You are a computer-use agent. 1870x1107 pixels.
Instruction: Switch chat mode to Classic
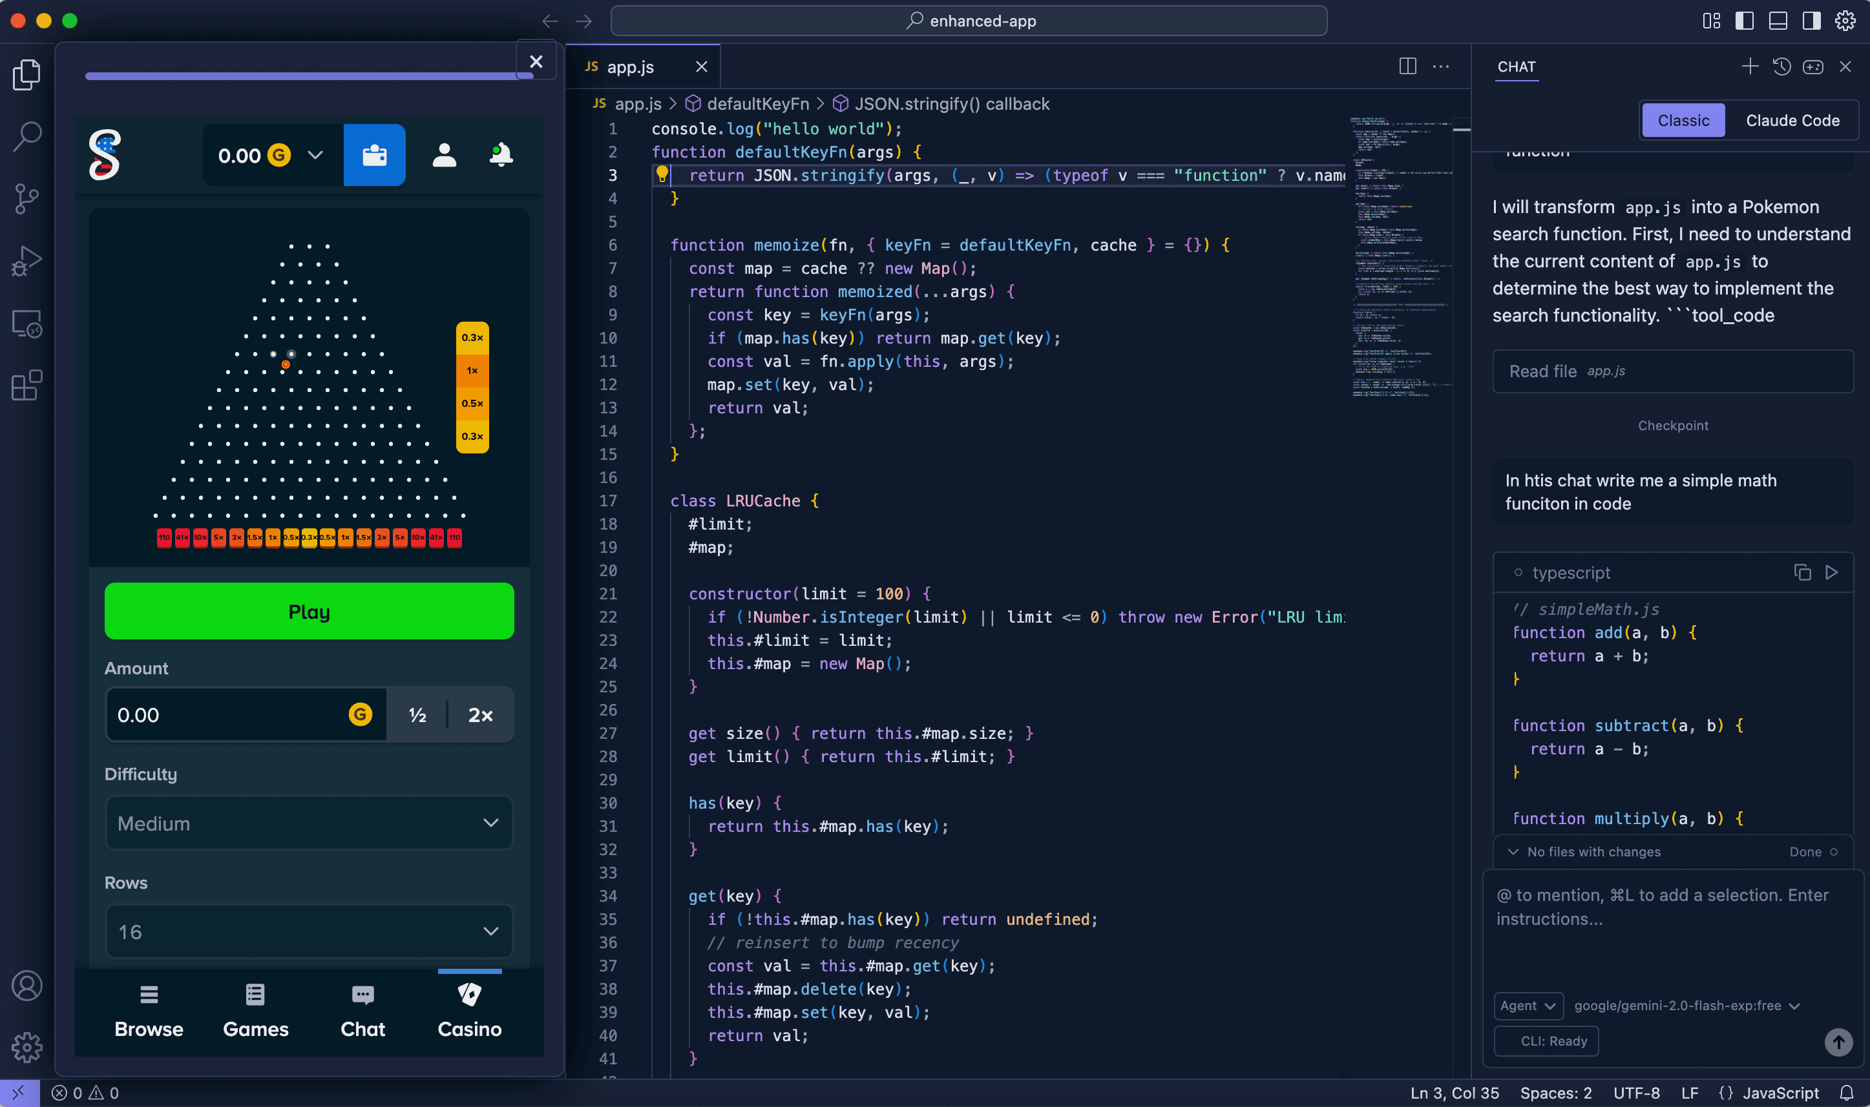(x=1683, y=119)
